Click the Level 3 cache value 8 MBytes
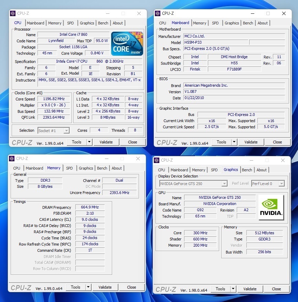This screenshot has height=302, width=298. click(x=108, y=117)
